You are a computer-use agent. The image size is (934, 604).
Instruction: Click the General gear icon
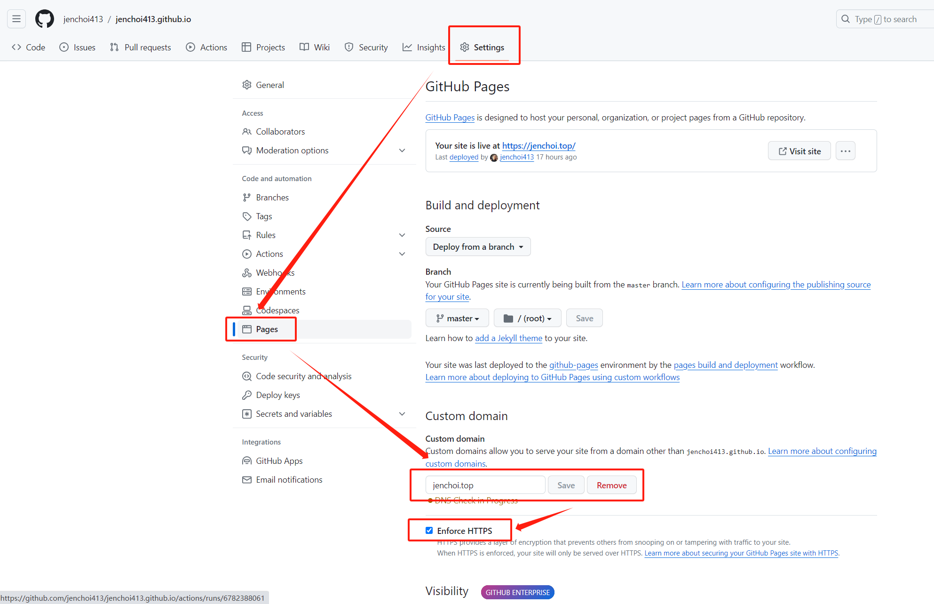(x=247, y=85)
